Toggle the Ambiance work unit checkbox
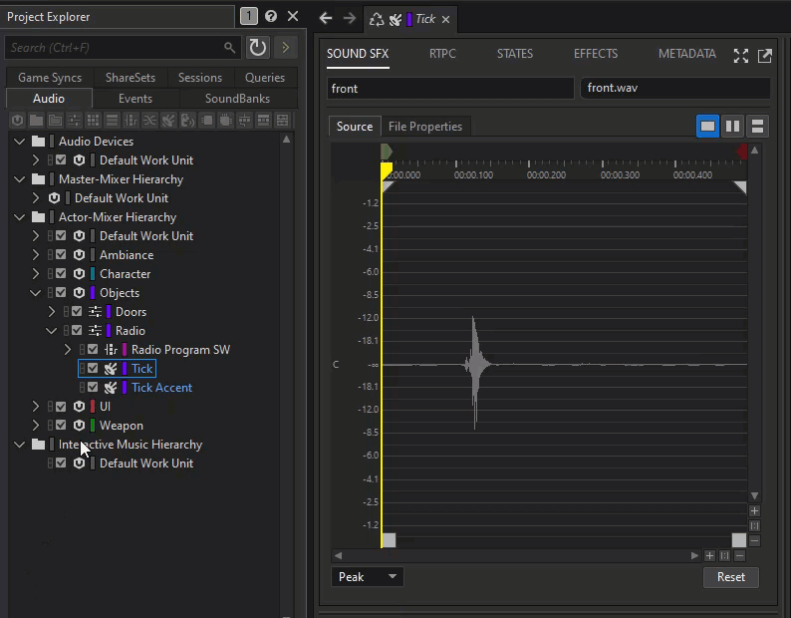Image resolution: width=791 pixels, height=618 pixels. 61,255
